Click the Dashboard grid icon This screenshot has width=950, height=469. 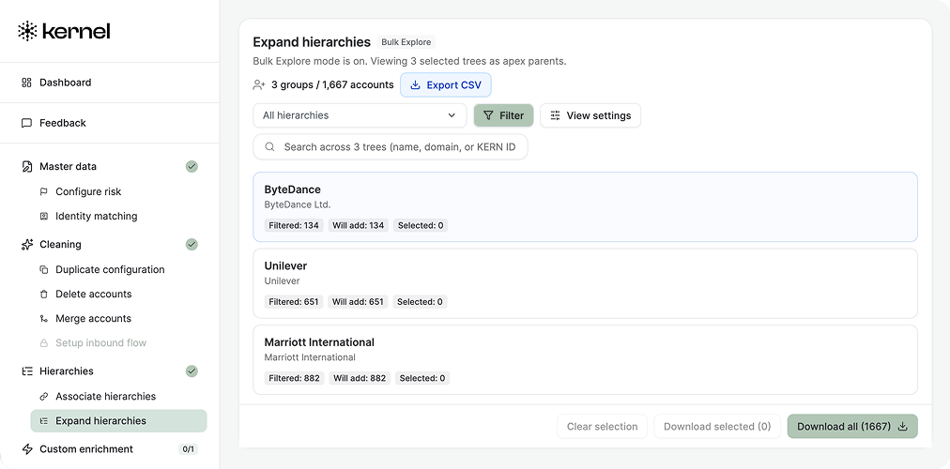pos(26,83)
